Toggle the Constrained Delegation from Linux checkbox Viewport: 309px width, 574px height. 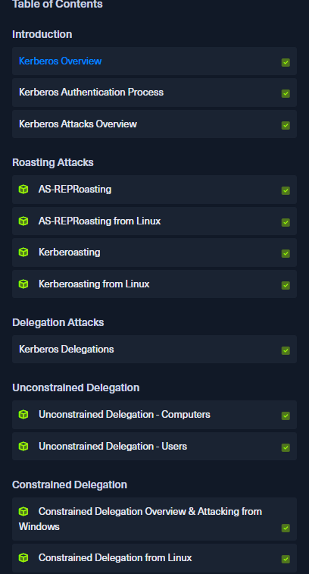(x=286, y=560)
